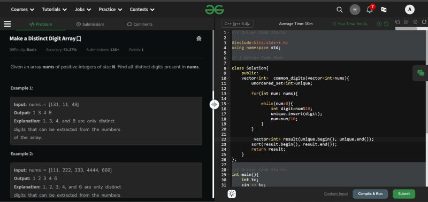Click the editor exit/import icon next to copy
Image resolution: width=428 pixels, height=202 pixels.
[x=406, y=22]
